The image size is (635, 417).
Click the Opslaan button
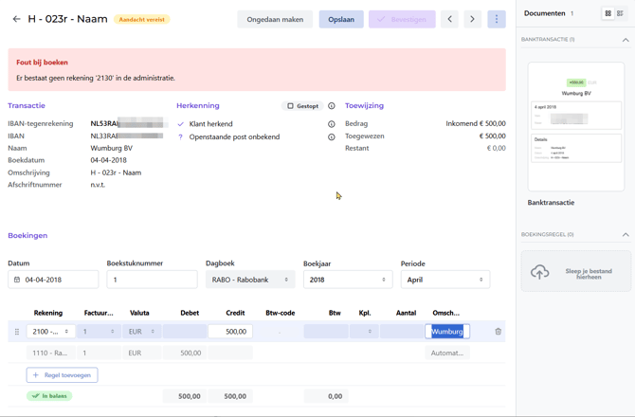pyautogui.click(x=341, y=19)
